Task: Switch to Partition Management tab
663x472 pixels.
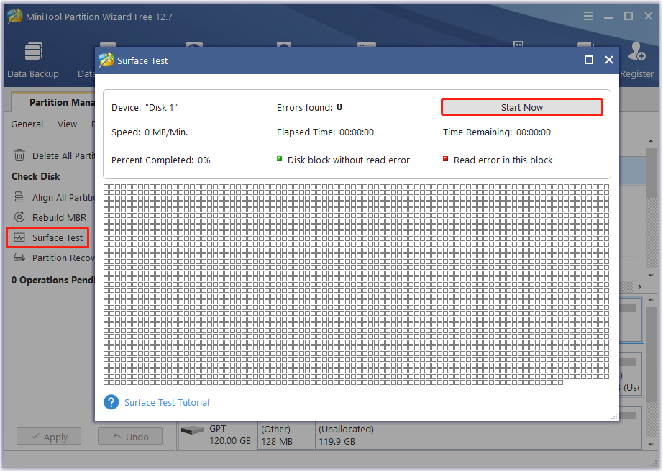Action: [x=54, y=102]
